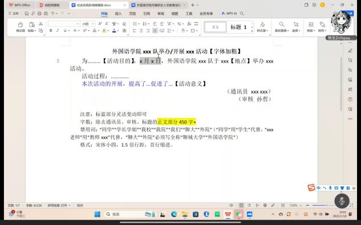Viewport: 361px width, 225px height.
Task: Select the cut scissors icon
Action: [40, 24]
